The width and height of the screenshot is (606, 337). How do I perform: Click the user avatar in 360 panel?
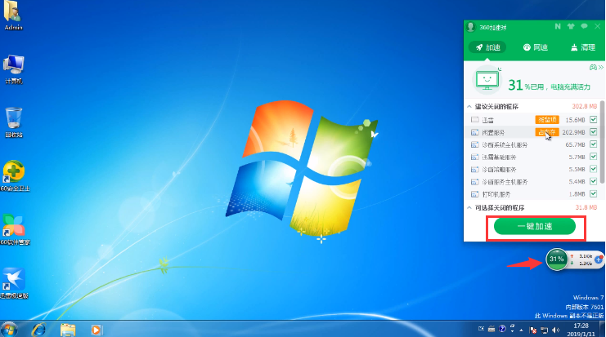(471, 27)
